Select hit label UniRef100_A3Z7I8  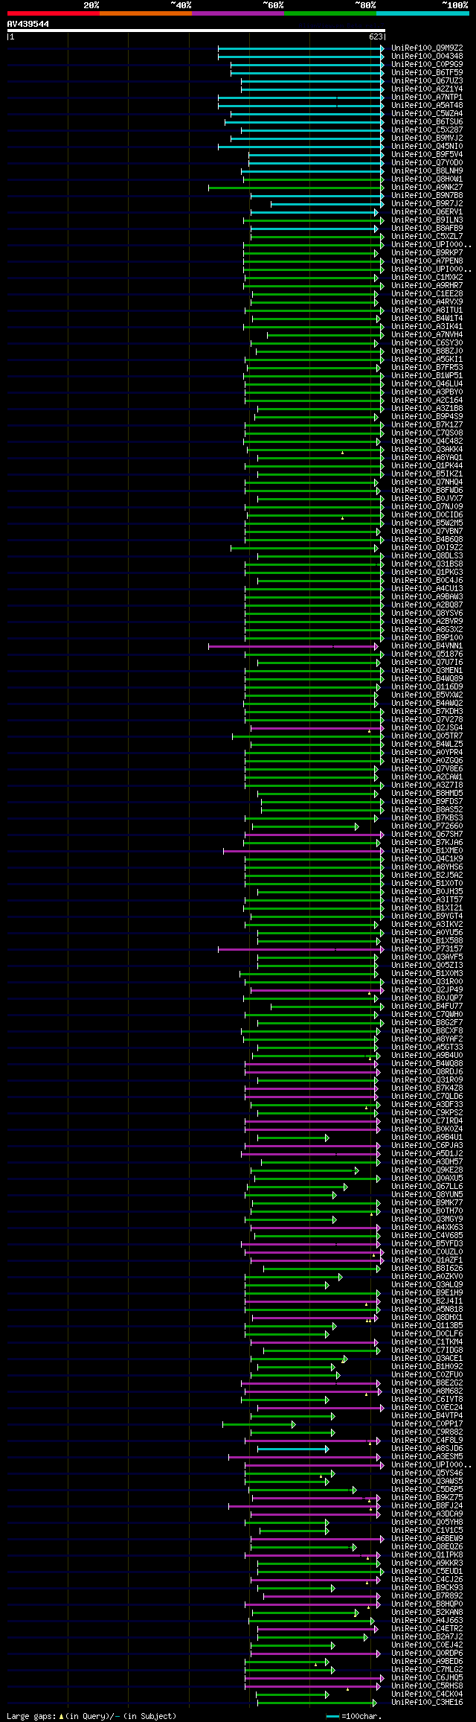click(427, 785)
